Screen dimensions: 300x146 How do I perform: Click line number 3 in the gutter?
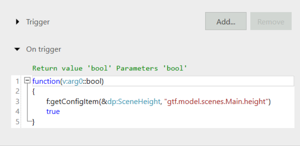17,102
